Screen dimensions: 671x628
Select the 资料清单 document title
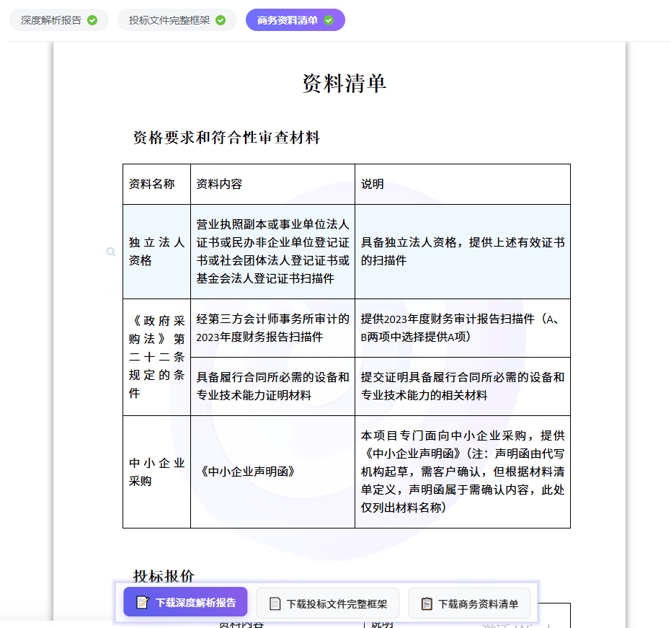tap(345, 84)
